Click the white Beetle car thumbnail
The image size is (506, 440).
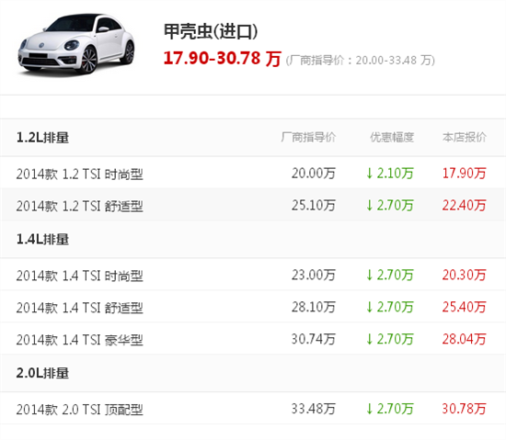76,44
